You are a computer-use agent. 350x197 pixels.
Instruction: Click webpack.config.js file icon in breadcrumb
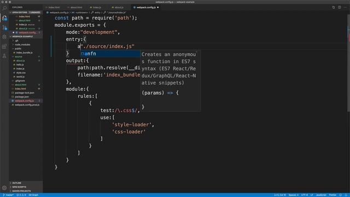point(48,13)
